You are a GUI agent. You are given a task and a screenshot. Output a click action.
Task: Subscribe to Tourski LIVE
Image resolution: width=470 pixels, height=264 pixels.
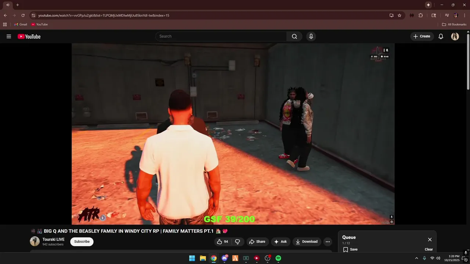coord(82,242)
